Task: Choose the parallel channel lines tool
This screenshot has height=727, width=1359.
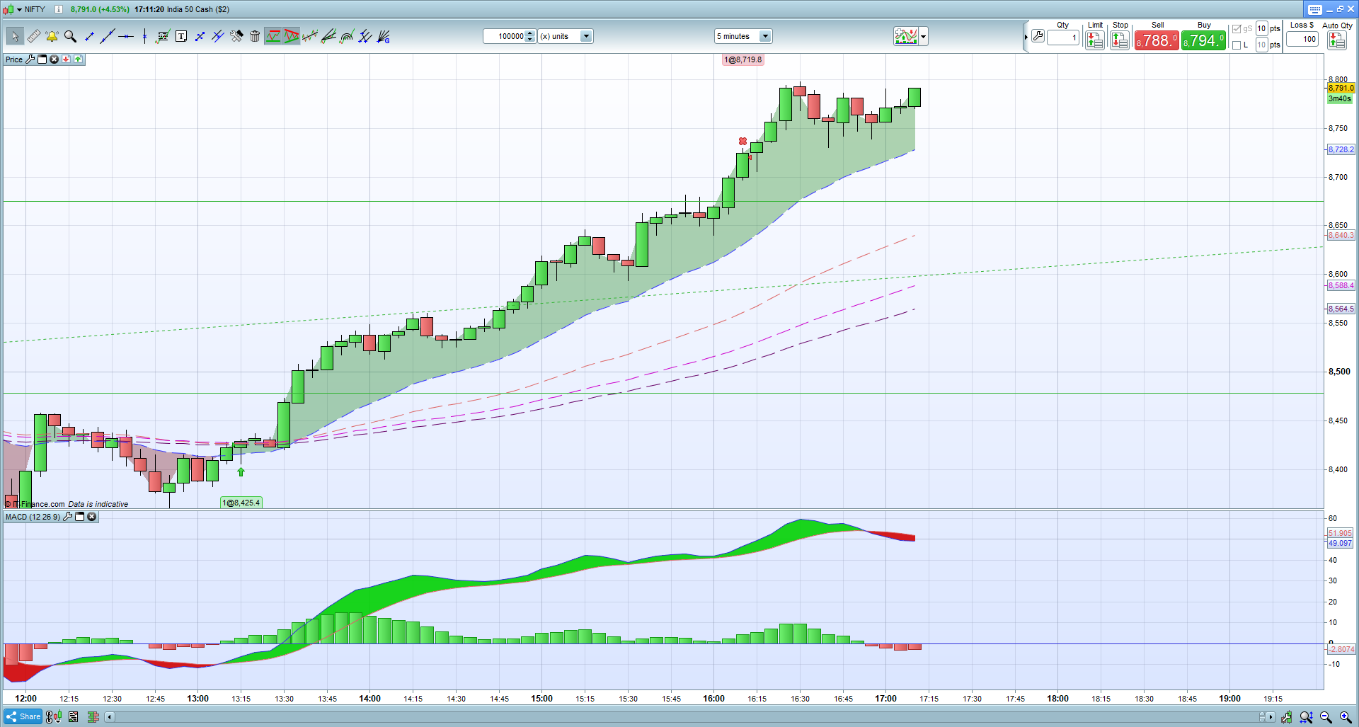Action: pyautogui.click(x=218, y=36)
